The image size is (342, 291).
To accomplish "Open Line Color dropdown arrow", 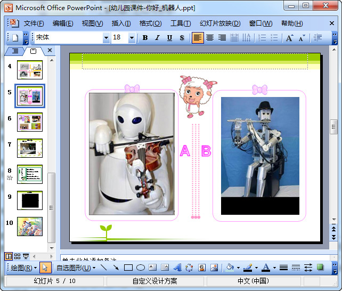I will pos(256,268).
